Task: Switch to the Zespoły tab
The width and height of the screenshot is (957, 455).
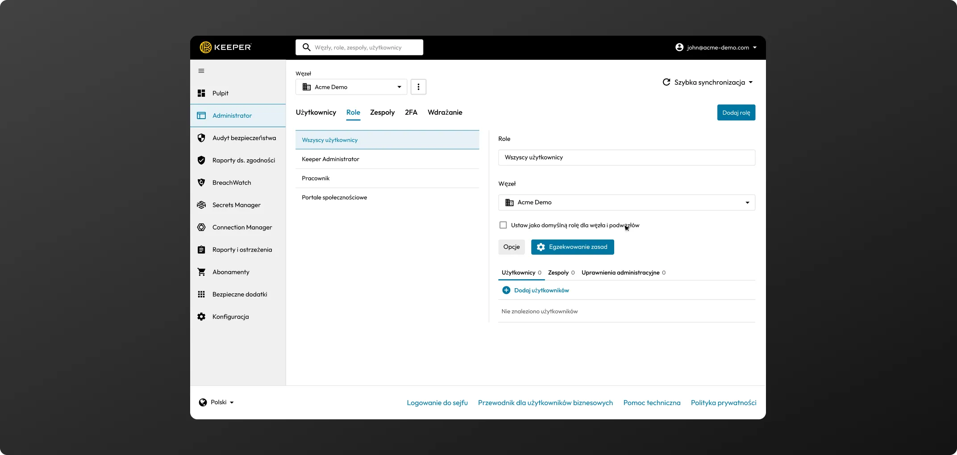Action: point(383,112)
